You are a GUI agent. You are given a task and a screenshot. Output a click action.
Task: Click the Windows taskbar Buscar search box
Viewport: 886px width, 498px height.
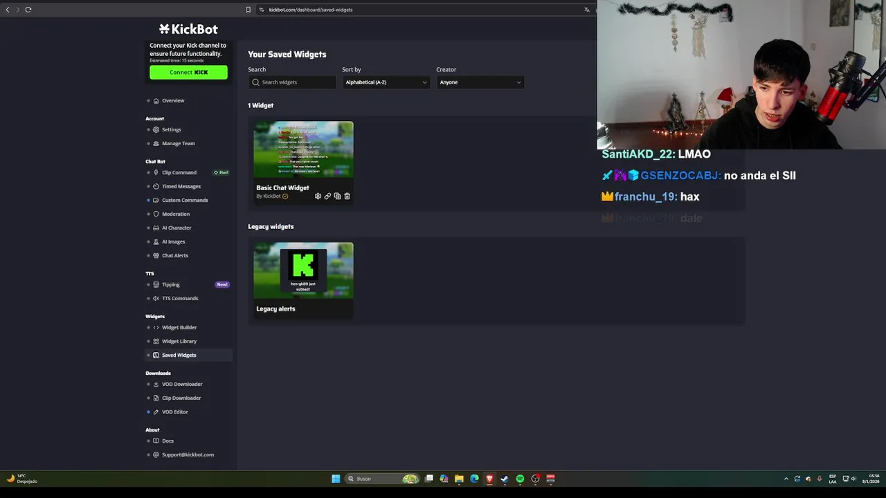(x=382, y=479)
